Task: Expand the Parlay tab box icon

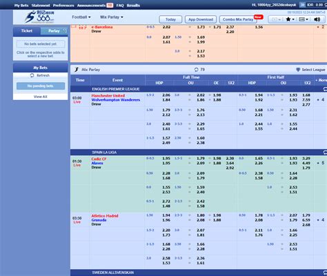Action: click(65, 31)
